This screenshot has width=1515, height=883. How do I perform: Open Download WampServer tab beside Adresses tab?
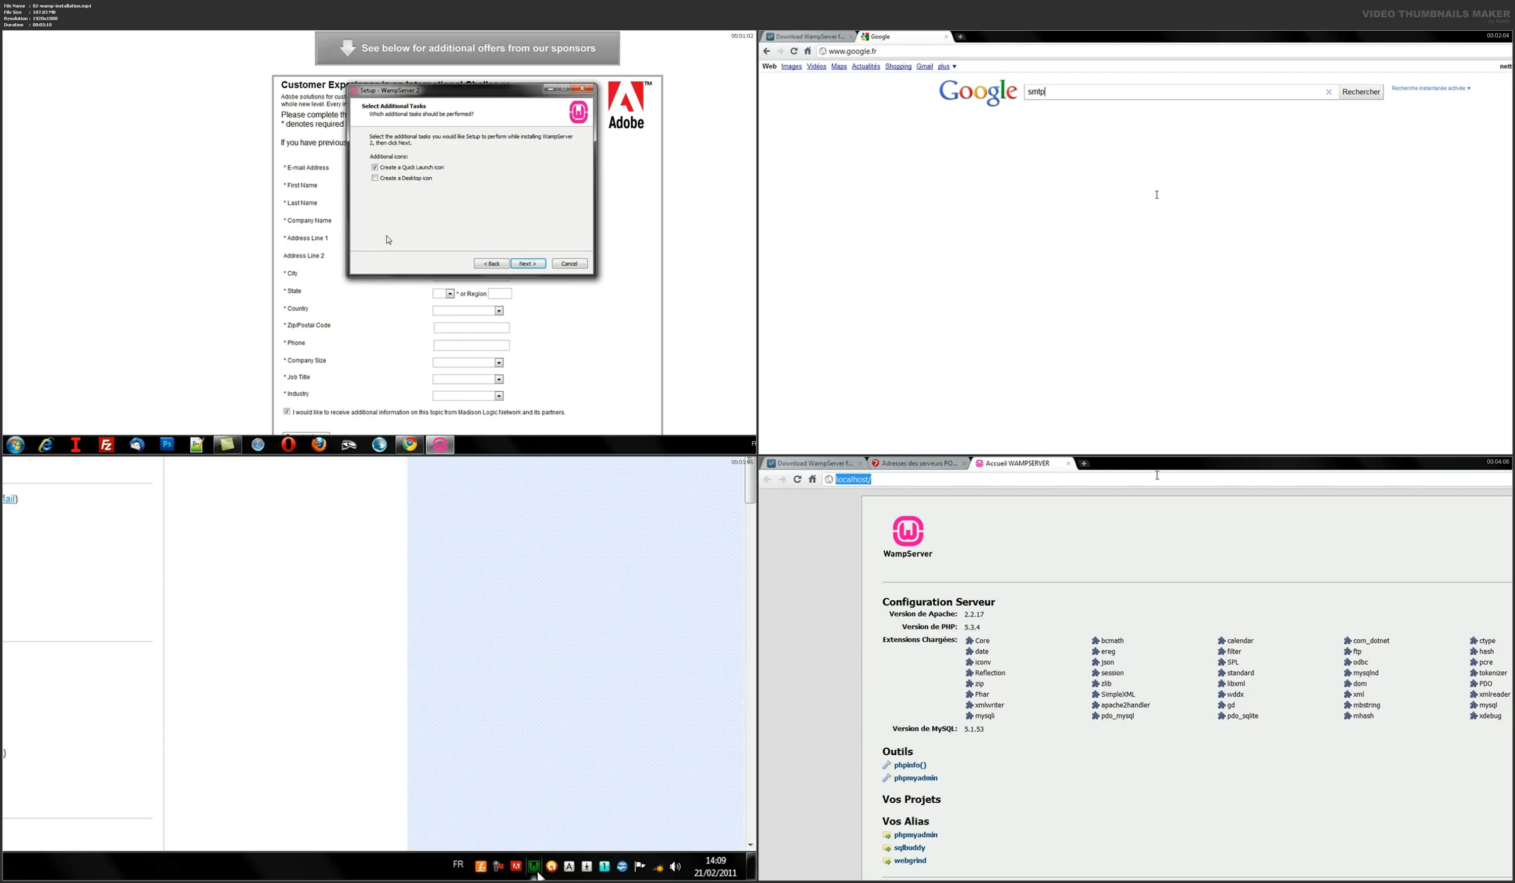814,463
